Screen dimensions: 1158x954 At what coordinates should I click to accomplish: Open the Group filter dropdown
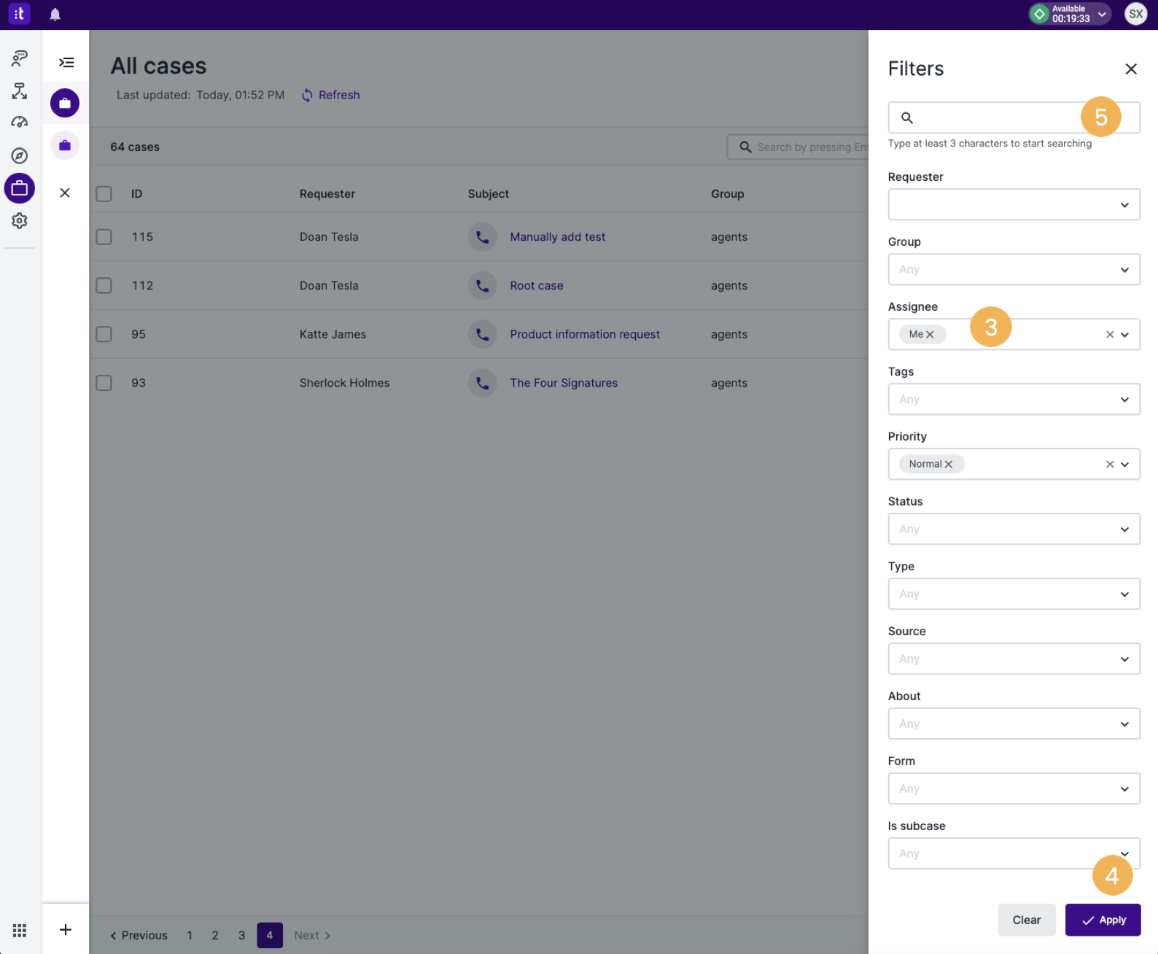coord(1014,270)
